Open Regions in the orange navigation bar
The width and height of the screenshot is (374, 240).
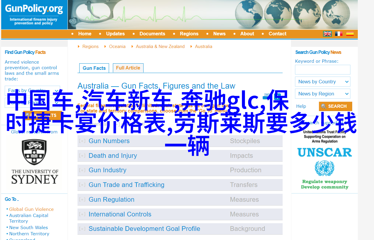click(189, 34)
